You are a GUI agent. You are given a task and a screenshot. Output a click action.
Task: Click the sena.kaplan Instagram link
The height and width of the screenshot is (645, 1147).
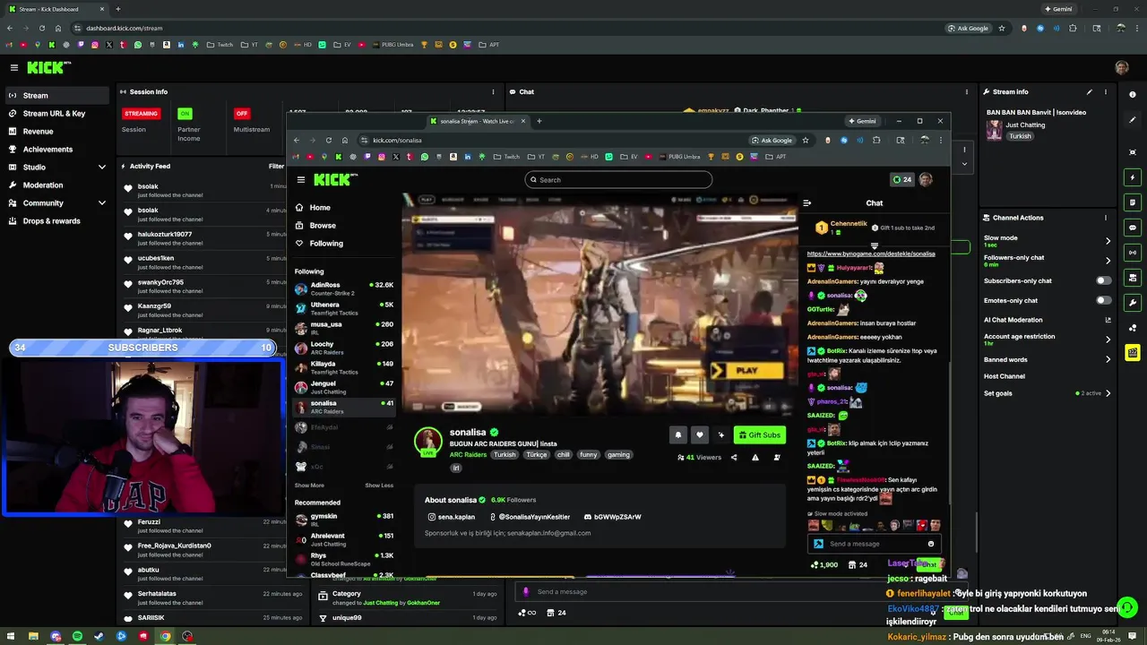tap(451, 517)
